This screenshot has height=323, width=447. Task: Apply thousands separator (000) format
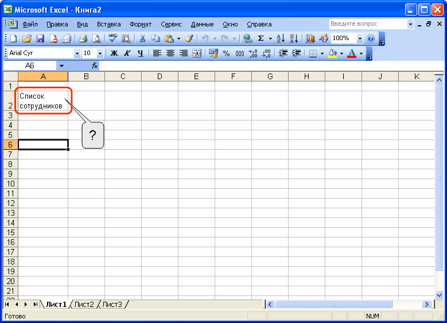[239, 53]
